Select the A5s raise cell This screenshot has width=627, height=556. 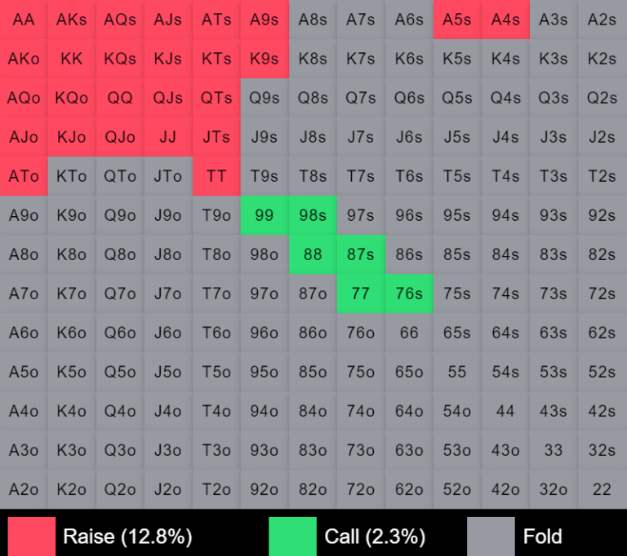pyautogui.click(x=457, y=20)
